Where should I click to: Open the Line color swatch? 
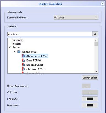90,99
